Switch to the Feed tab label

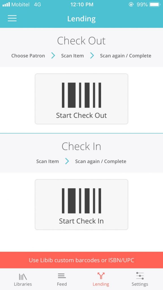[x=62, y=284]
